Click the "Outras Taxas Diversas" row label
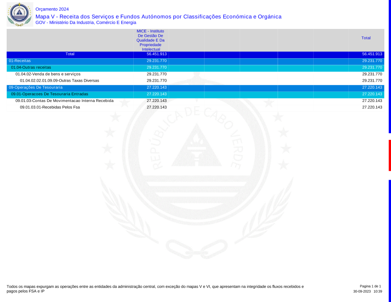Image resolution: width=391 pixels, height=302 pixels. click(59, 80)
